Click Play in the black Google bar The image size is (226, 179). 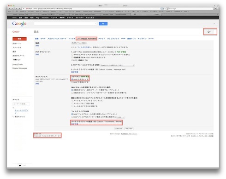[x=37, y=17]
